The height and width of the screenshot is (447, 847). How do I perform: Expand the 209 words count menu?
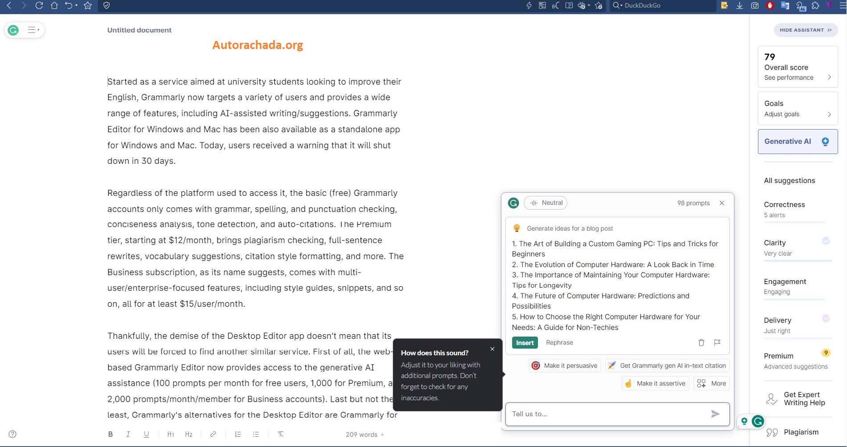365,435
